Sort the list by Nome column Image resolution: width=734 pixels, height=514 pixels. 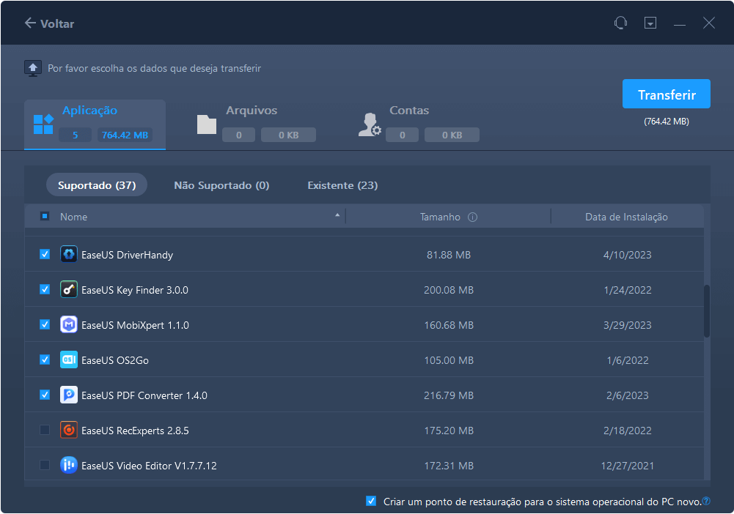tap(73, 217)
